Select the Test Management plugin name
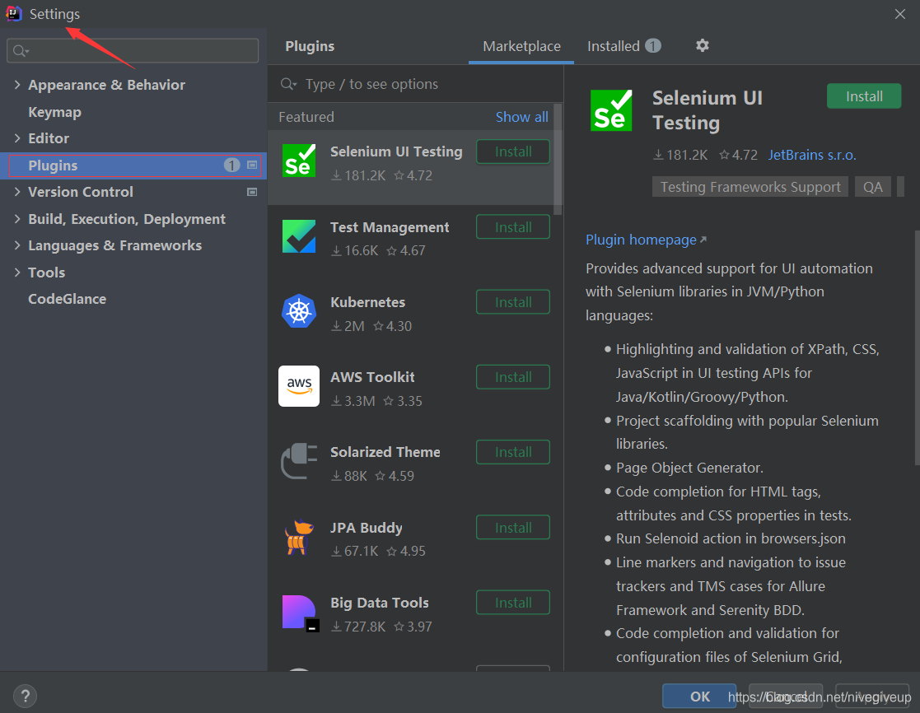The image size is (920, 713). tap(390, 227)
